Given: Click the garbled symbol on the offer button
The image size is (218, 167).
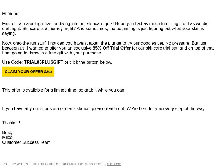Looking at the screenshot, I should coord(48,72).
